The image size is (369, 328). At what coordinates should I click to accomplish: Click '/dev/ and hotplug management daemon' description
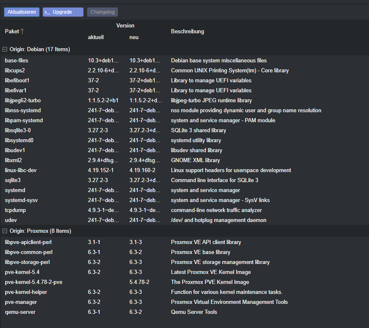[219, 220]
